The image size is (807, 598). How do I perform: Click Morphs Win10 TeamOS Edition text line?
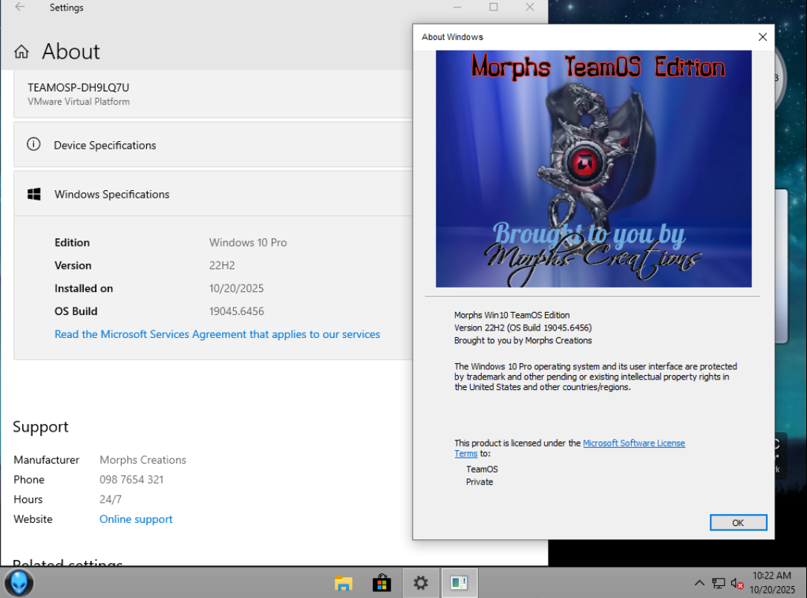[x=512, y=315]
